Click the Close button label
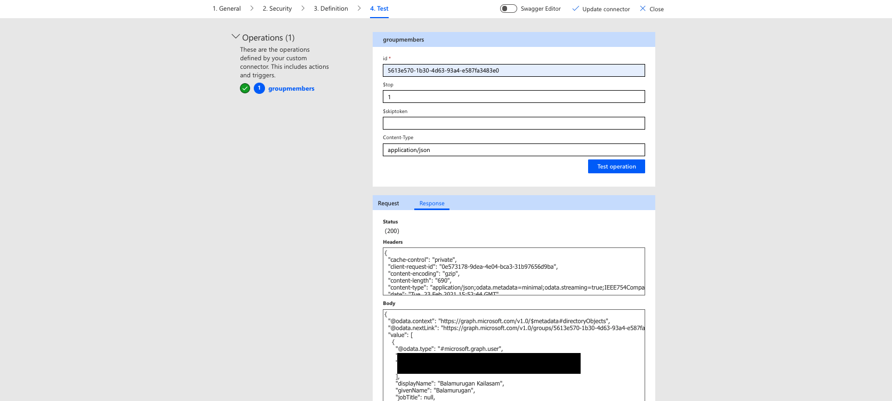The height and width of the screenshot is (401, 892). click(x=656, y=9)
